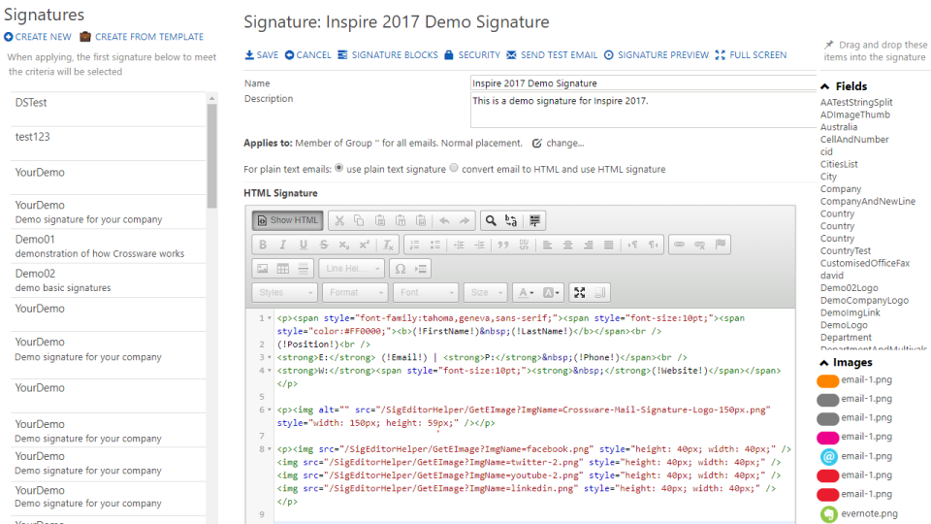Click the Select All icon in editor toolbar
The image size is (931, 524).
click(535, 220)
